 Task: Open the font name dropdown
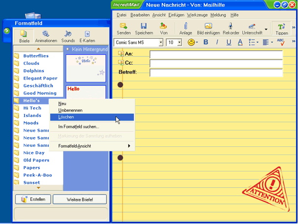(x=161, y=42)
